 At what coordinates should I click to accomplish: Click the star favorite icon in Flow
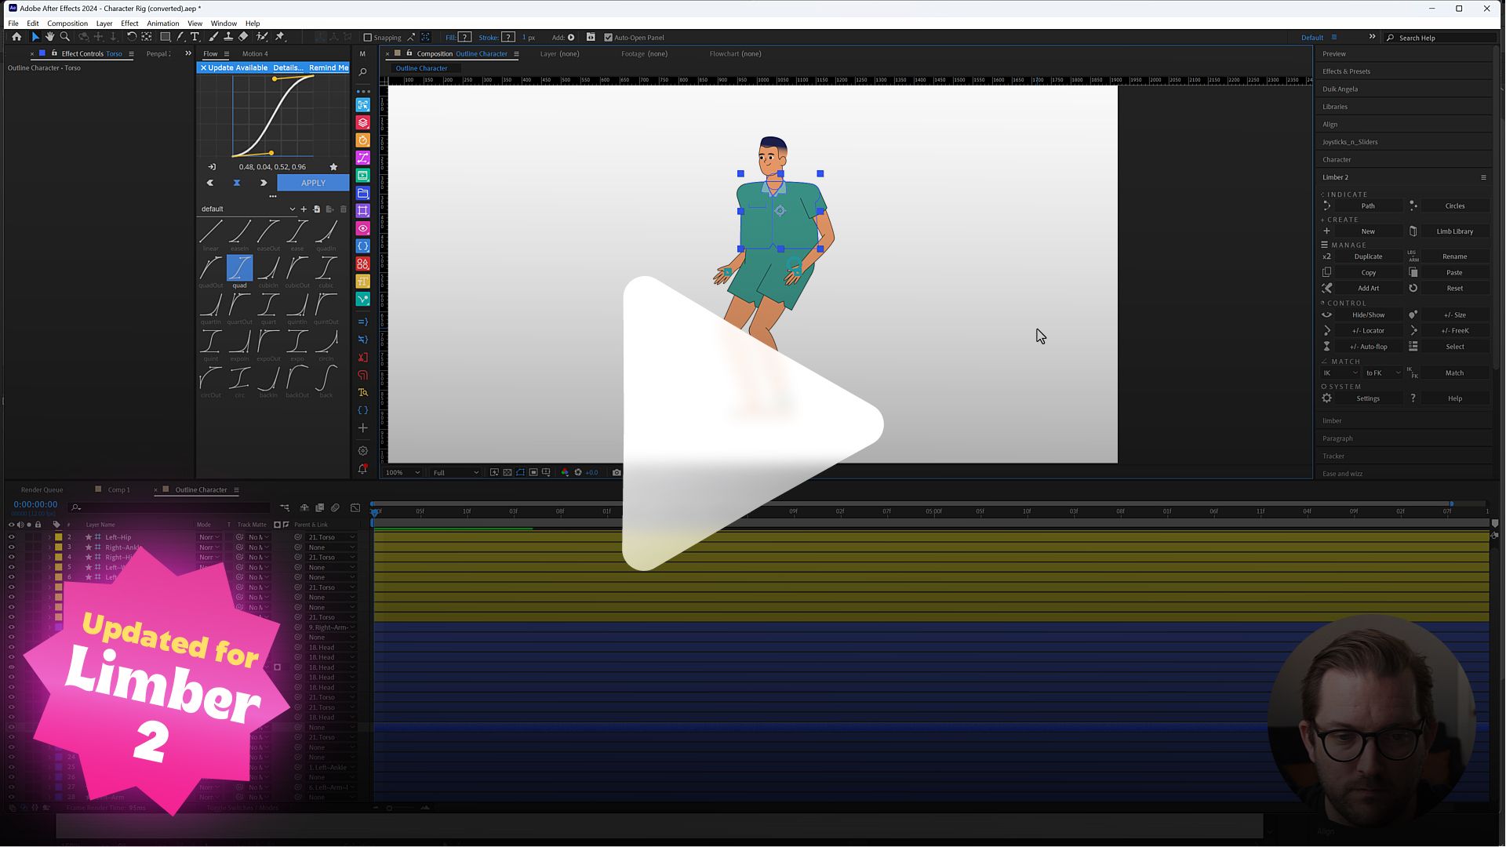coord(333,167)
